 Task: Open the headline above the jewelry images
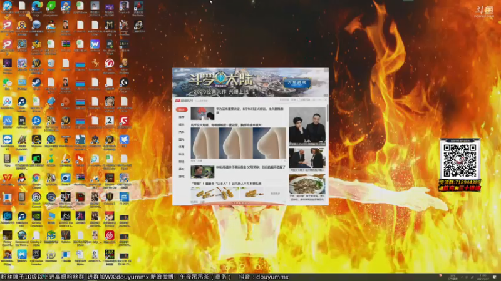pyautogui.click(x=226, y=184)
